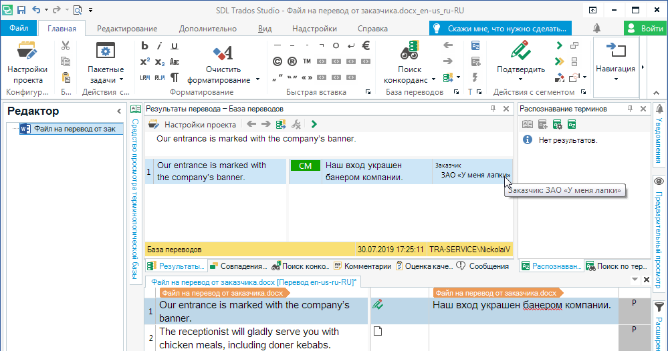Insert the euro symbol from quick insert

coord(366,45)
